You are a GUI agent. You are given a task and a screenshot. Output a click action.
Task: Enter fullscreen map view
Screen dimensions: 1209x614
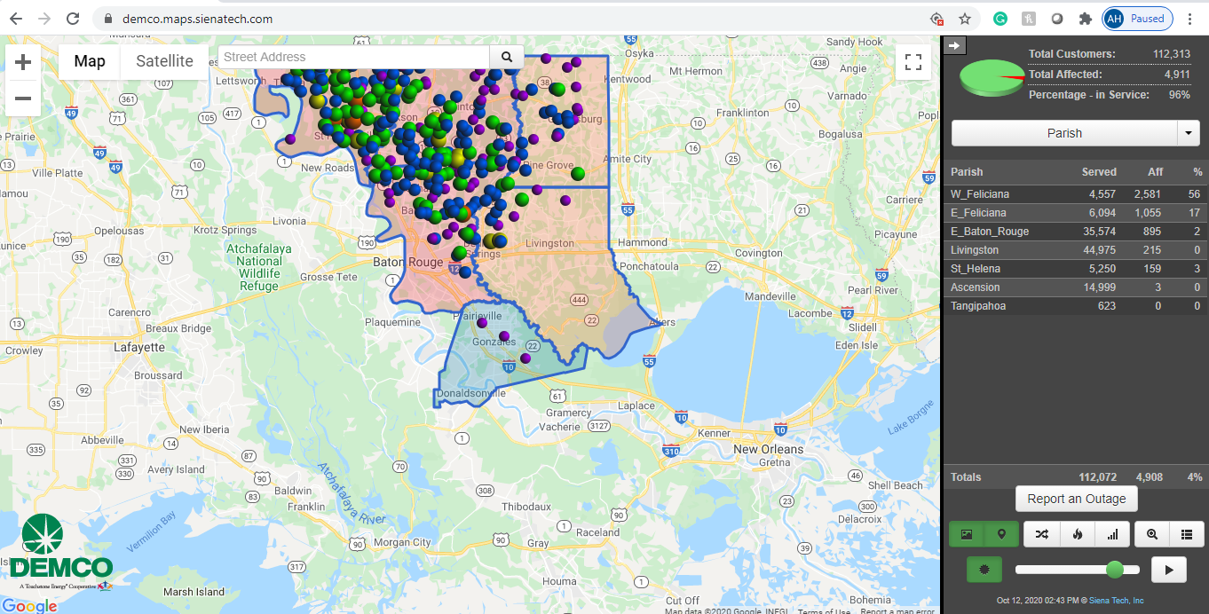[913, 62]
